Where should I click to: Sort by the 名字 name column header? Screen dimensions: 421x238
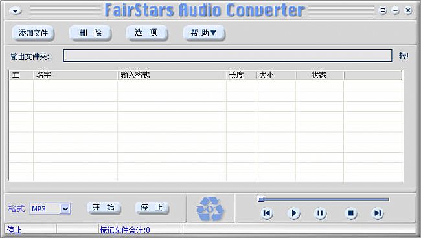(75, 75)
